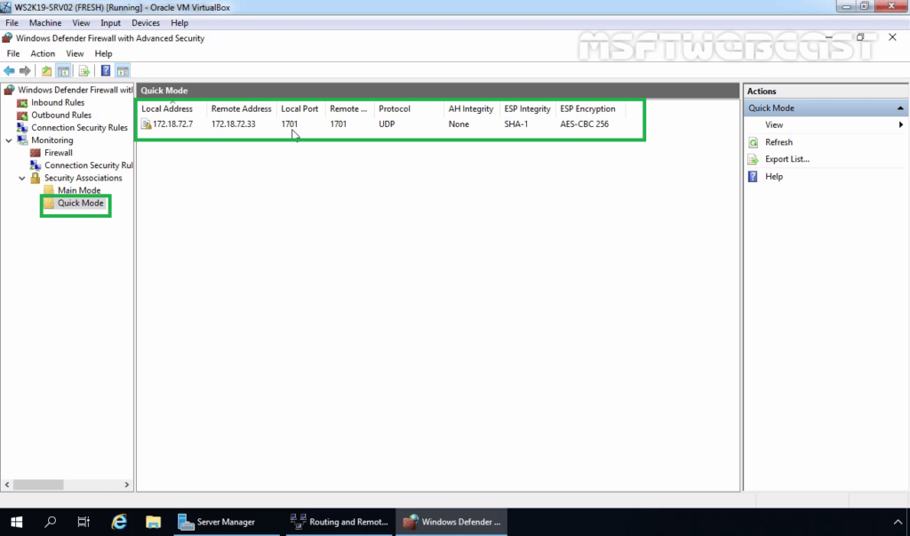This screenshot has width=910, height=536.
Task: Click the Forward arrow toolbar icon
Action: 25,71
